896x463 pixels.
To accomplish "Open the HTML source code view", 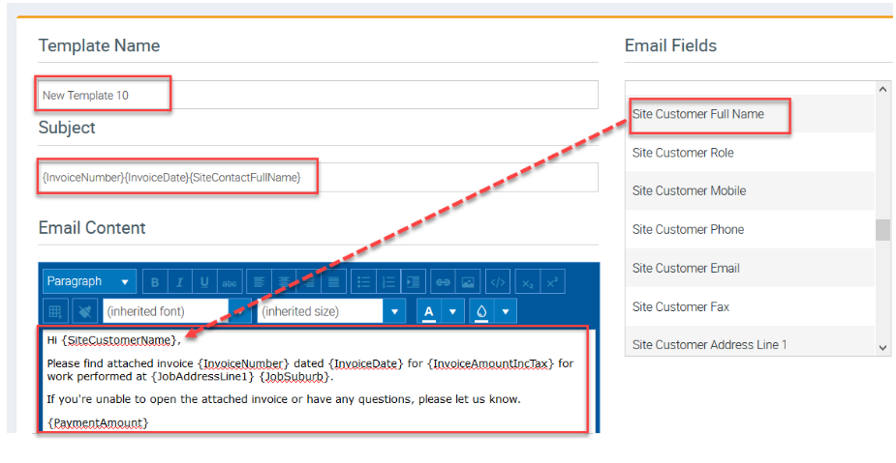I will pyautogui.click(x=498, y=282).
